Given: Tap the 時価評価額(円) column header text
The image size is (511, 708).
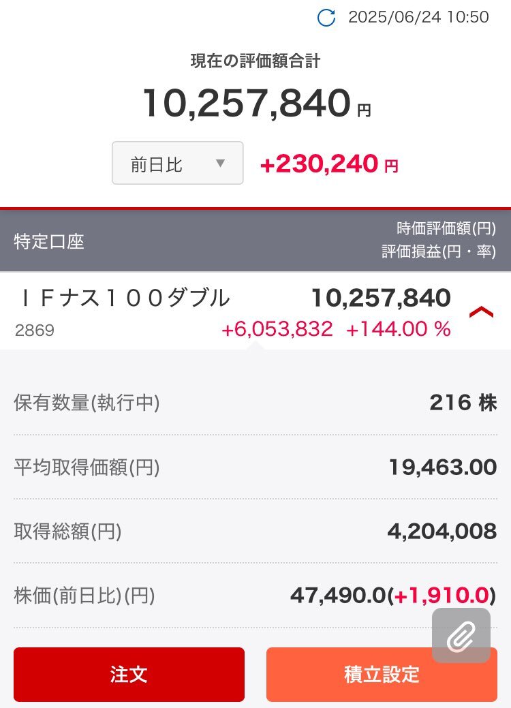Looking at the screenshot, I should [446, 228].
